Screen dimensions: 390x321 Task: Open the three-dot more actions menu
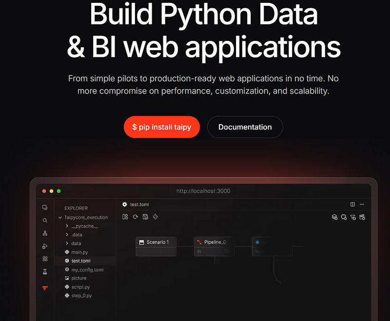tap(362, 205)
